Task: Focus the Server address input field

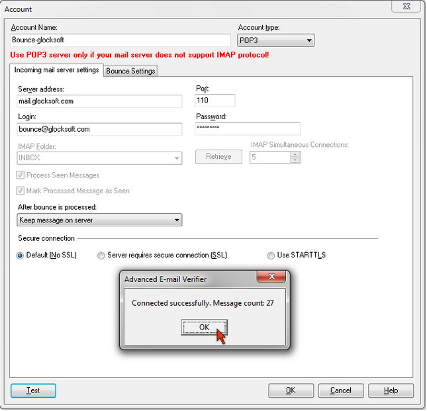Action: (100, 101)
